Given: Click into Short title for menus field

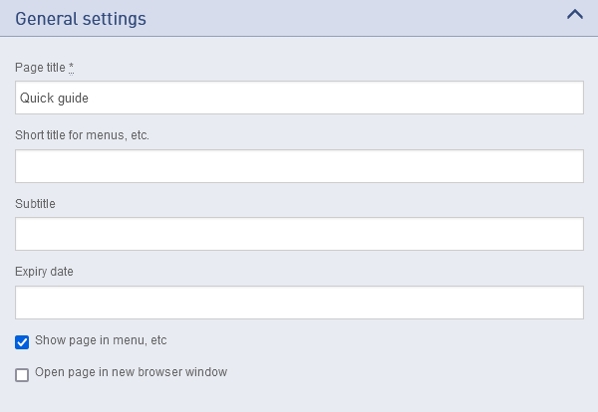Looking at the screenshot, I should click(299, 166).
